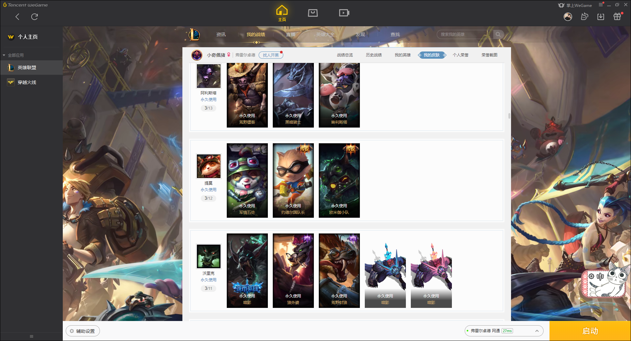This screenshot has width=631, height=341.
Task: Click the 沃里克 champion portrait
Action: pos(208,256)
